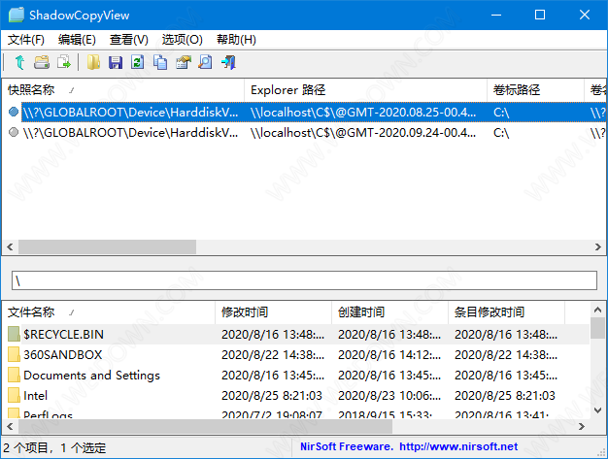Click the 360SANDBOX folder icon

pos(14,354)
